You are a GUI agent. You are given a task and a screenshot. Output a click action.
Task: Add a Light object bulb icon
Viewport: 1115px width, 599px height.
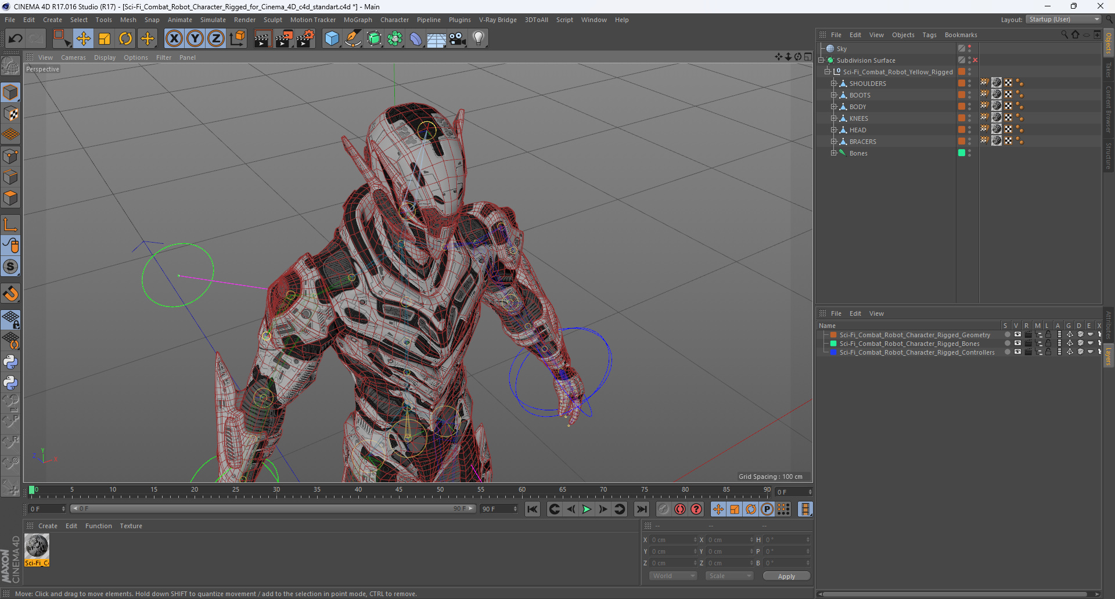479,39
